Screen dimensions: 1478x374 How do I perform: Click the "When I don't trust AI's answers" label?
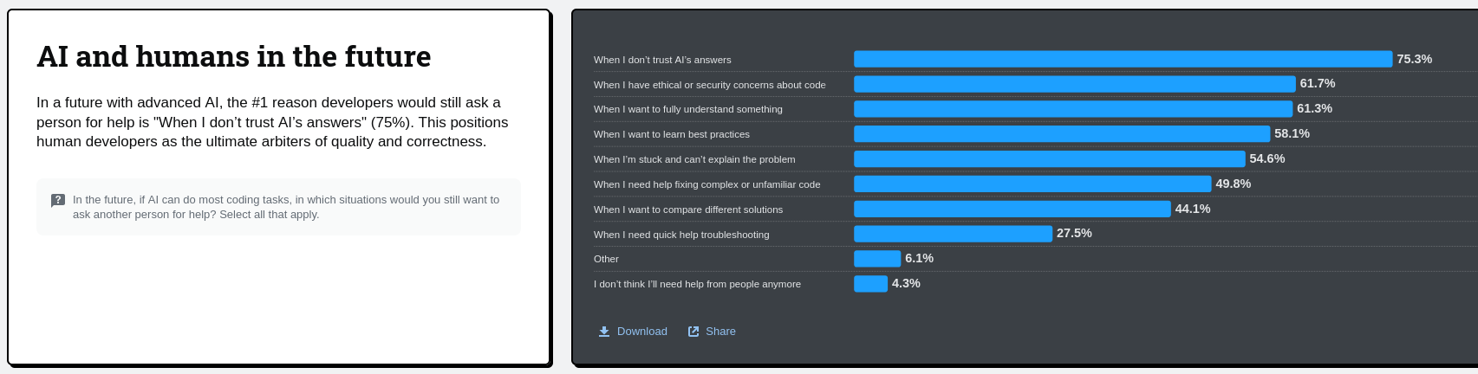[662, 60]
